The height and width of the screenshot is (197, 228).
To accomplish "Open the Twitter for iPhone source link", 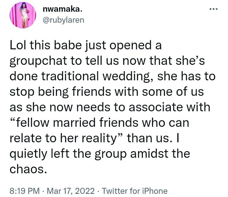I will click(x=135, y=191).
